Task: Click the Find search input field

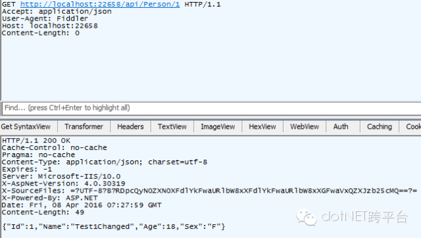Action: point(212,108)
